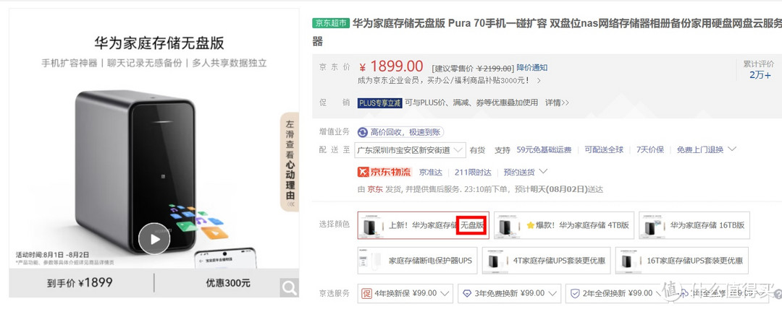782x309 pixels.
Task: Open promotion 详情>> link
Action: (557, 103)
